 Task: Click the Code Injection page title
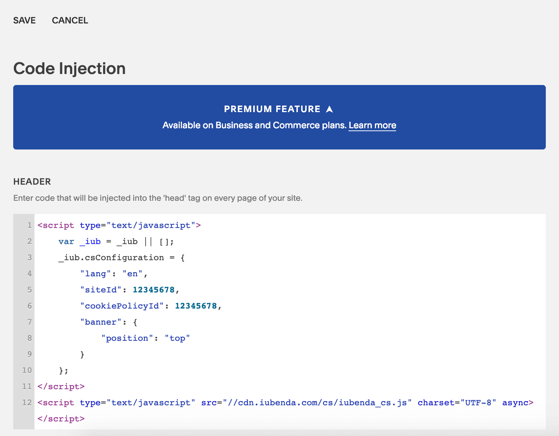(x=69, y=69)
